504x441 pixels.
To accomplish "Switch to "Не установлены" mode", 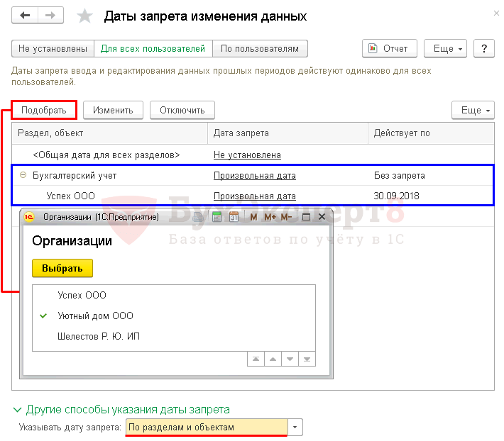I will (x=53, y=48).
